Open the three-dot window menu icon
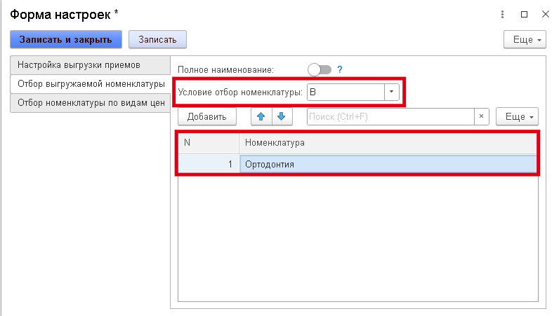This screenshot has width=559, height=316. (x=502, y=14)
